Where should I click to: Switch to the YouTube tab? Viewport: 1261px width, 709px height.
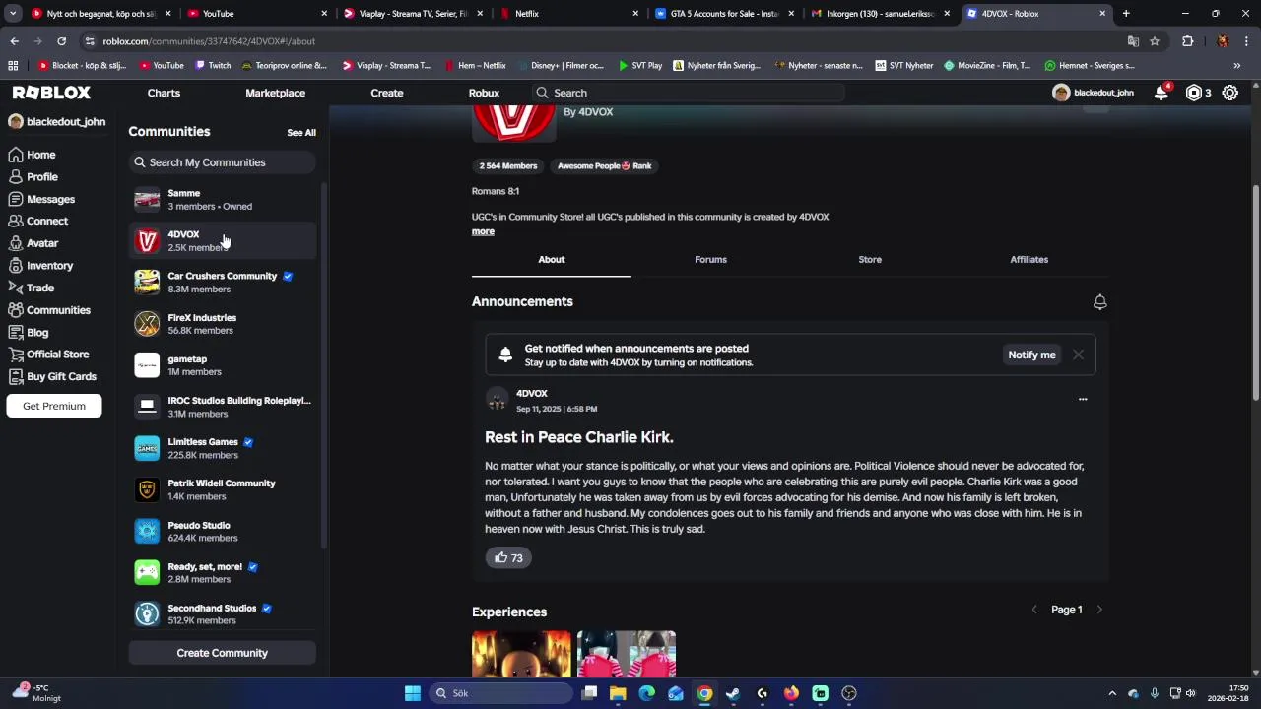tap(256, 14)
